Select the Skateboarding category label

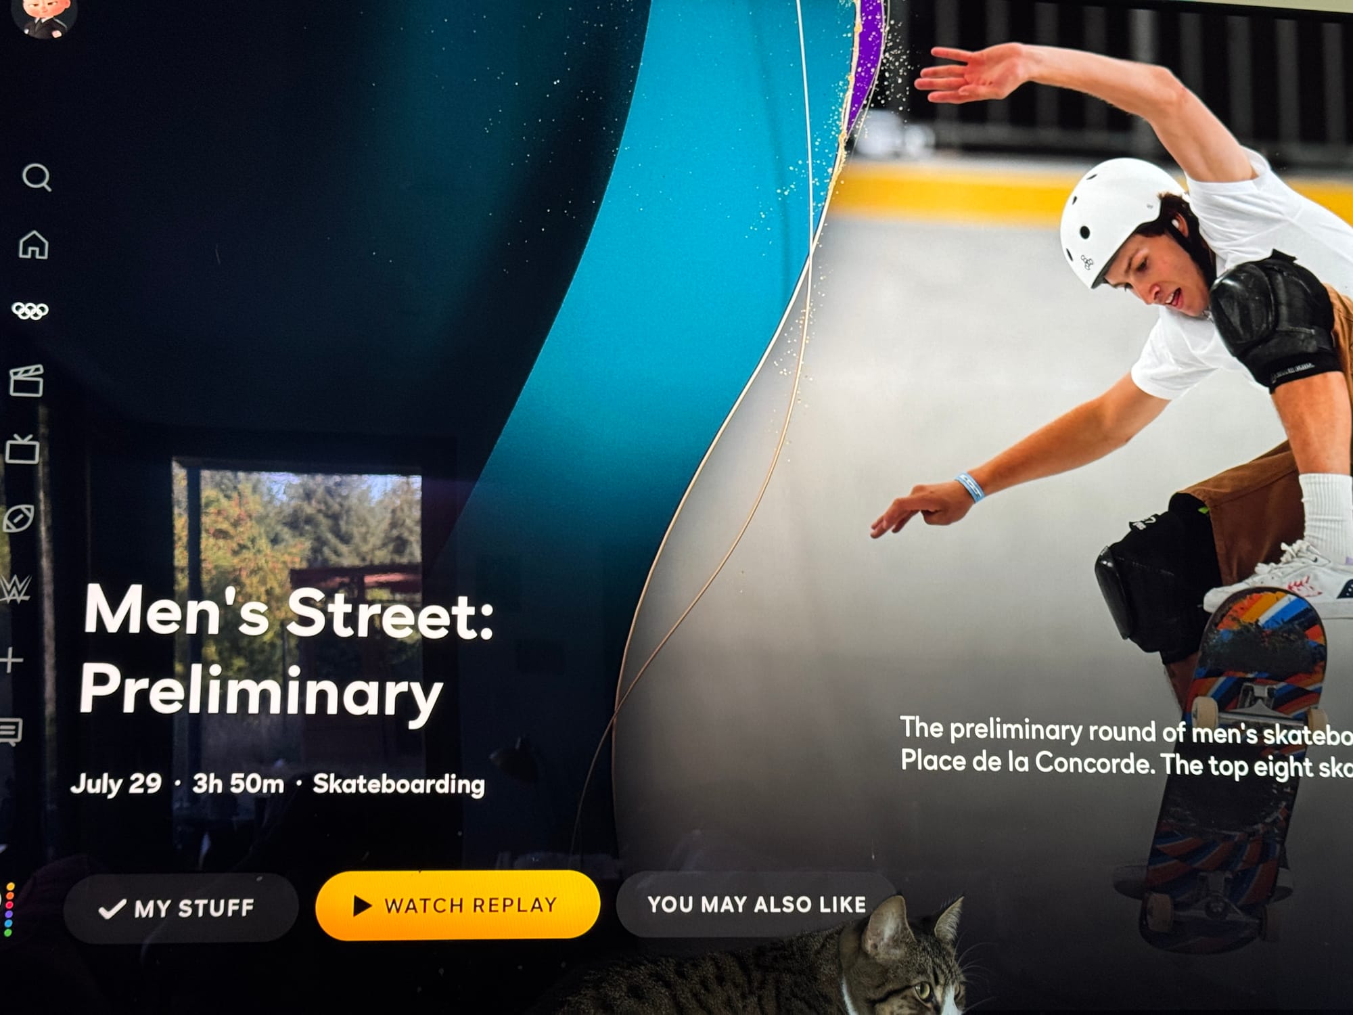coord(398,784)
